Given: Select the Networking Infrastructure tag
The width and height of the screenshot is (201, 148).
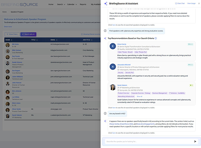Looking at the screenshot, I should pyautogui.click(x=126, y=96).
